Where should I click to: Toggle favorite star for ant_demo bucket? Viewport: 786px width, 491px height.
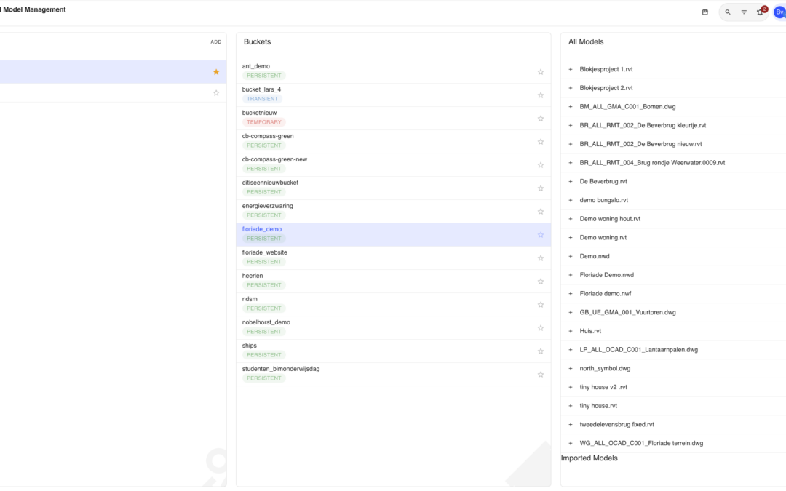click(540, 72)
